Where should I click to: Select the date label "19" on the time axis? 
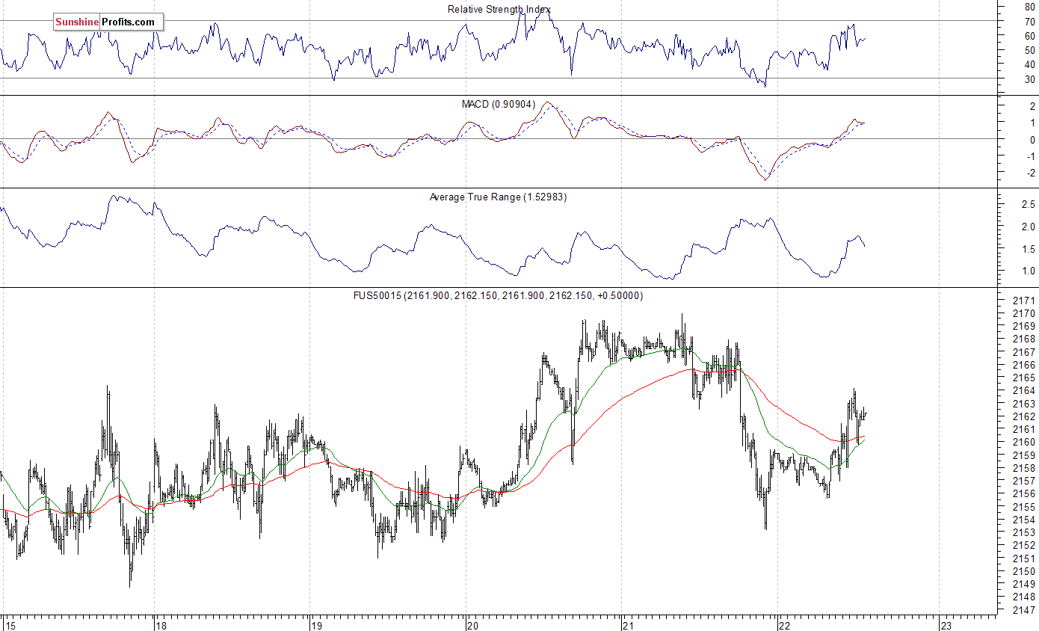click(x=316, y=625)
